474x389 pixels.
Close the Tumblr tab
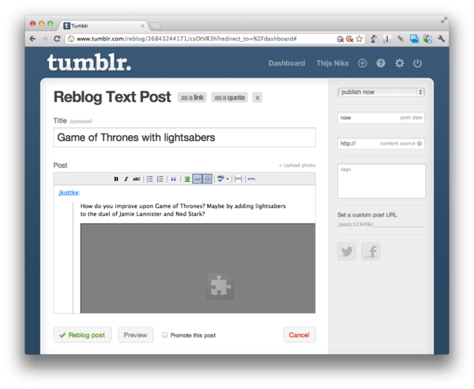(142, 26)
